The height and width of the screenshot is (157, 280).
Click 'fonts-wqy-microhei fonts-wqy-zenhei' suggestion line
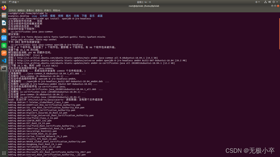coord(34,39)
